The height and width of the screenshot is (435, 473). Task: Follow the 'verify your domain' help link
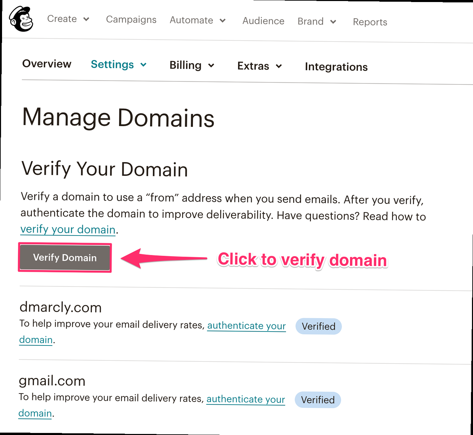point(68,229)
